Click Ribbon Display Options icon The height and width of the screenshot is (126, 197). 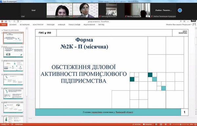point(184,21)
